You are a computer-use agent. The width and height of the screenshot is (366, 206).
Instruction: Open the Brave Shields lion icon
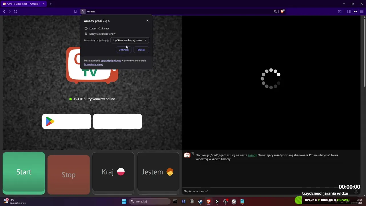pos(283,11)
